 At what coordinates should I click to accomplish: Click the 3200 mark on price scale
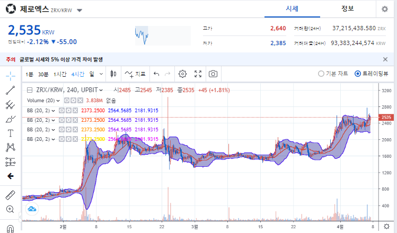click(386, 91)
